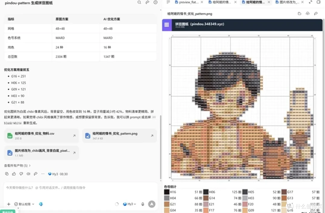Share the reply using the arrow icon below it
Viewport: 325px width, 213px height.
(x=36, y=174)
